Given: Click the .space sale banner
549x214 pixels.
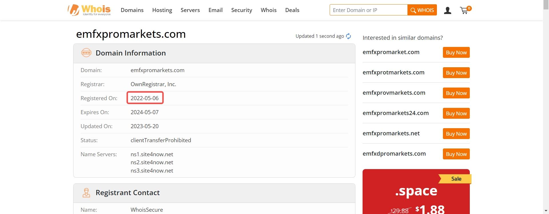Looking at the screenshot, I should tap(416, 192).
